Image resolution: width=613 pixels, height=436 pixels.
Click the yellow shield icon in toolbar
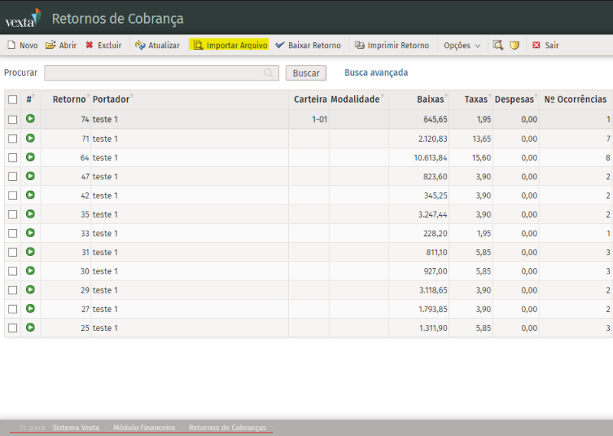click(515, 45)
